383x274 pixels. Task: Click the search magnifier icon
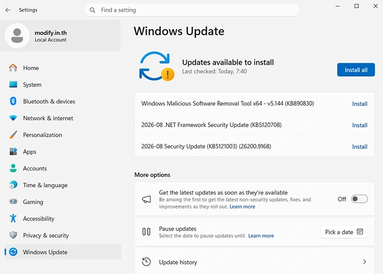click(x=92, y=10)
